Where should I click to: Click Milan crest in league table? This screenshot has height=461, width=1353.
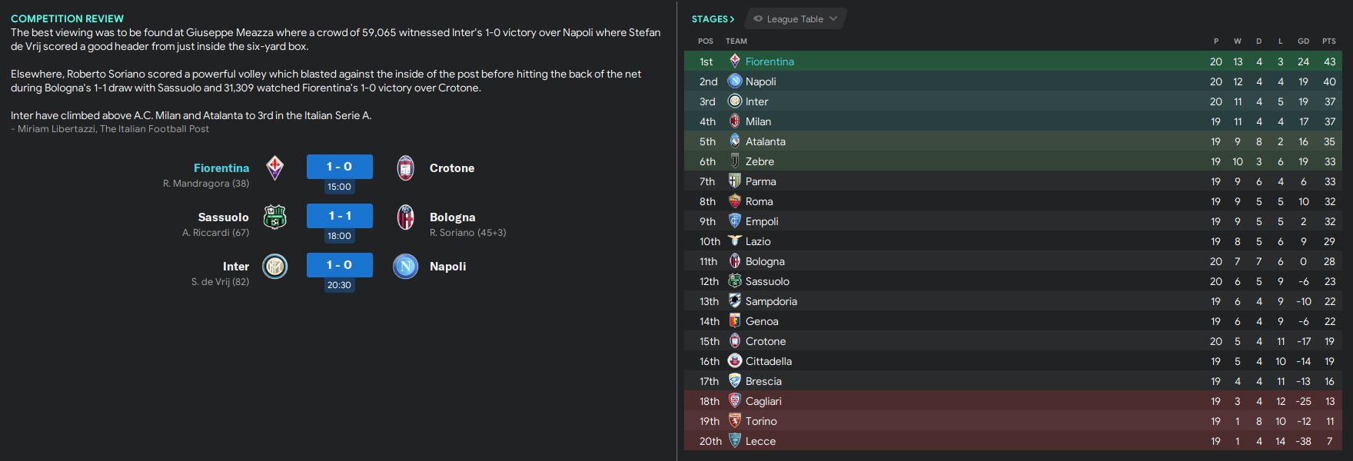point(735,121)
